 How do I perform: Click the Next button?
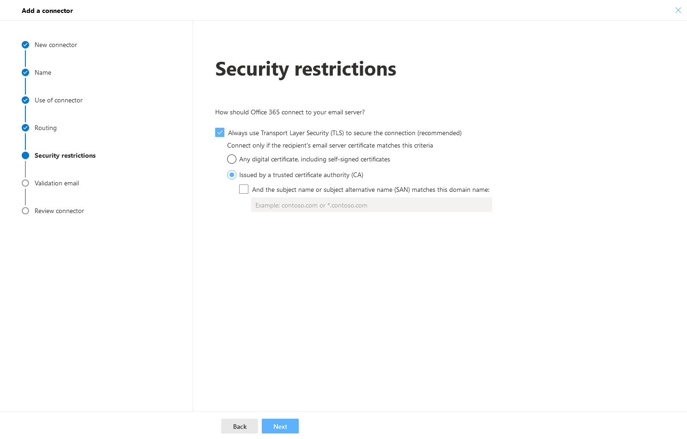280,426
